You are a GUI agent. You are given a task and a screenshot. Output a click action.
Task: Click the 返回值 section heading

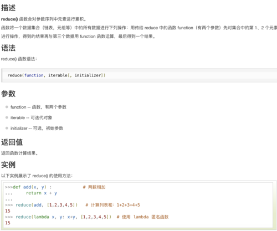click(12, 142)
